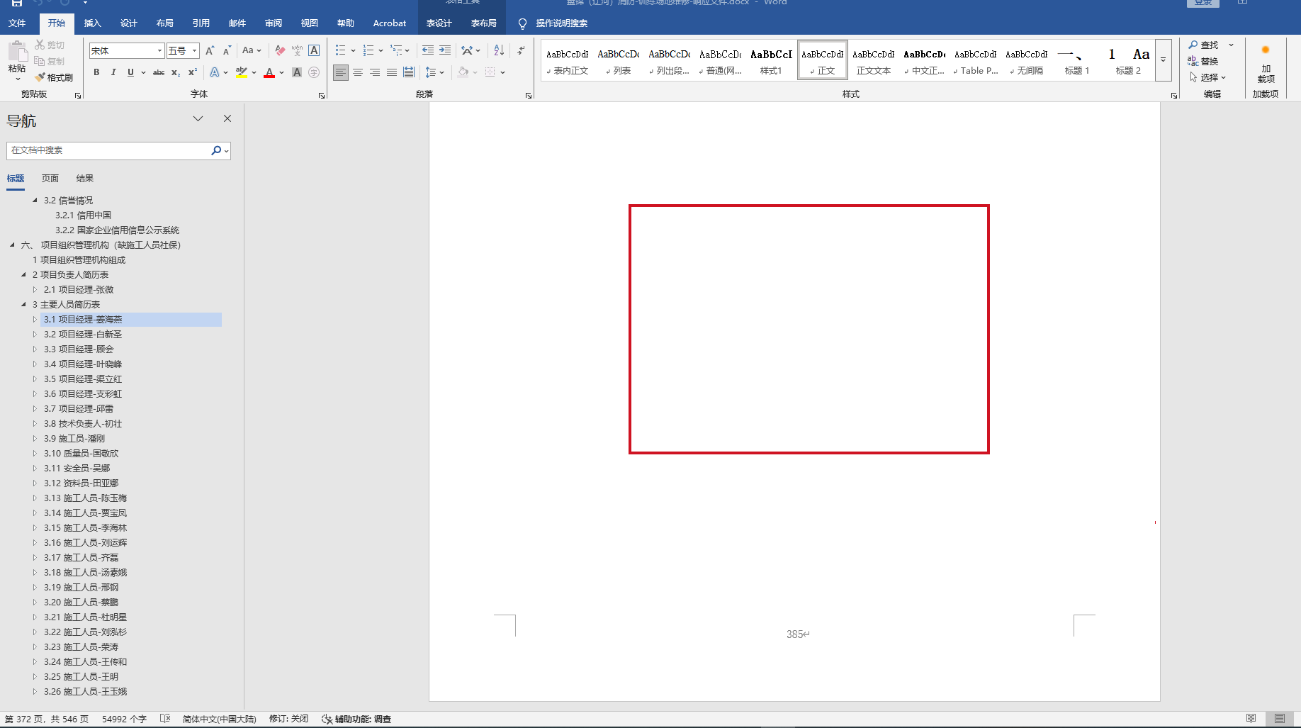Insert enclosed character (circled 字) icon
Image resolution: width=1301 pixels, height=728 pixels.
click(x=314, y=72)
